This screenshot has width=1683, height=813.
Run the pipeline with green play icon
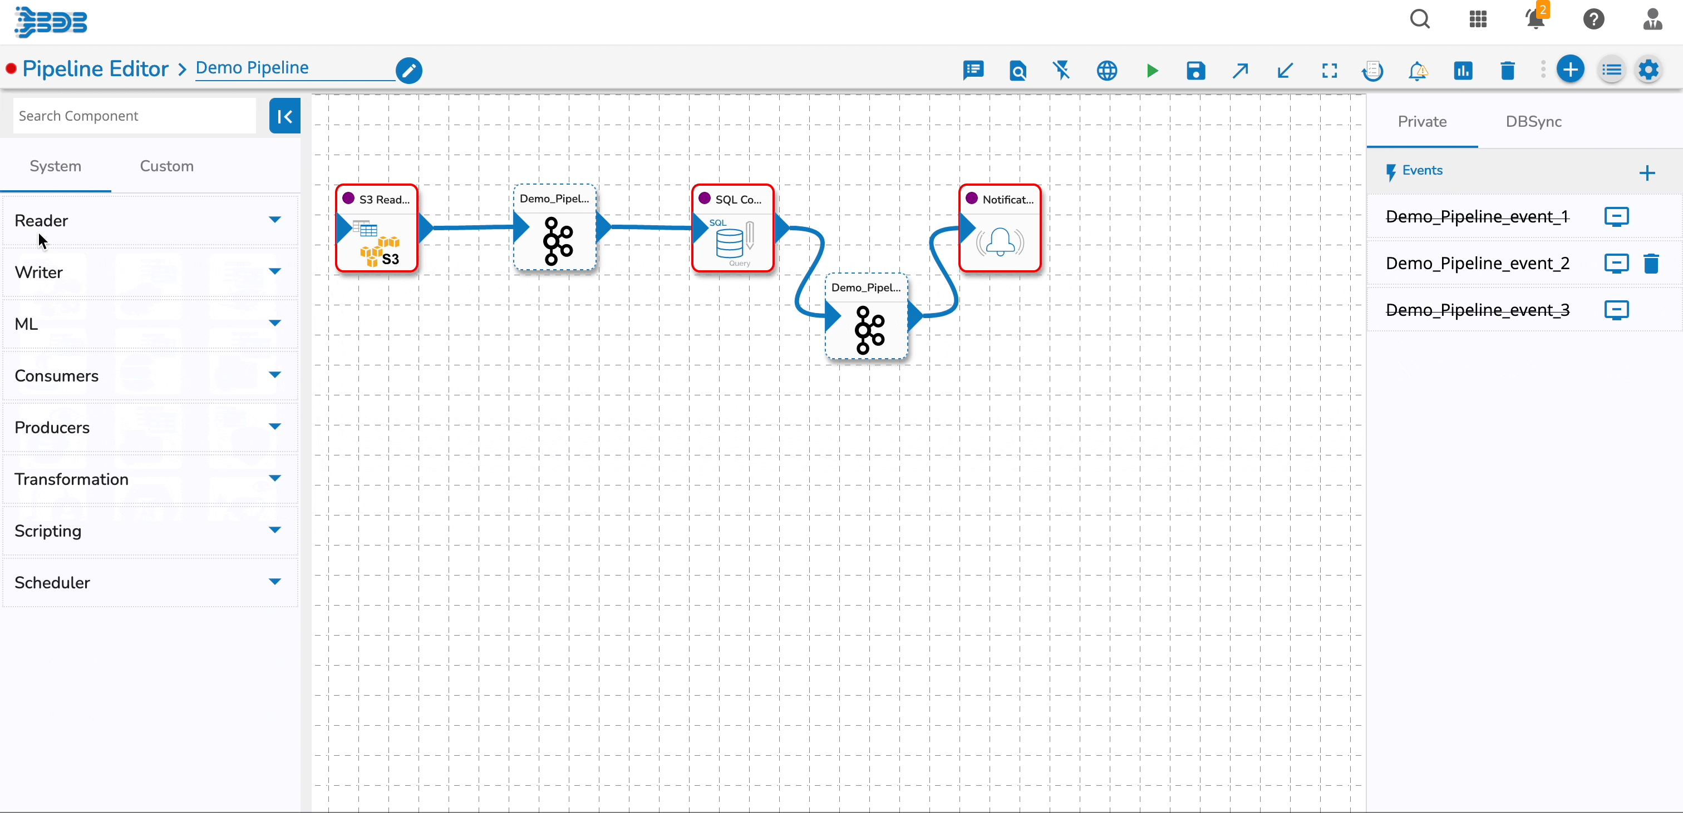tap(1152, 71)
